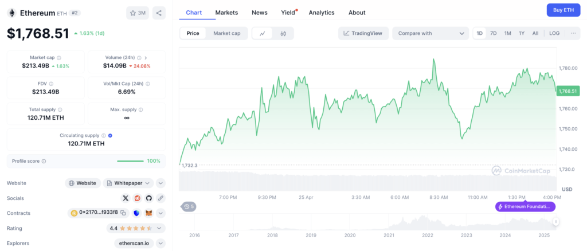Screen dimensions: 587x251
Task: Open the Analytics tab
Action: [322, 13]
